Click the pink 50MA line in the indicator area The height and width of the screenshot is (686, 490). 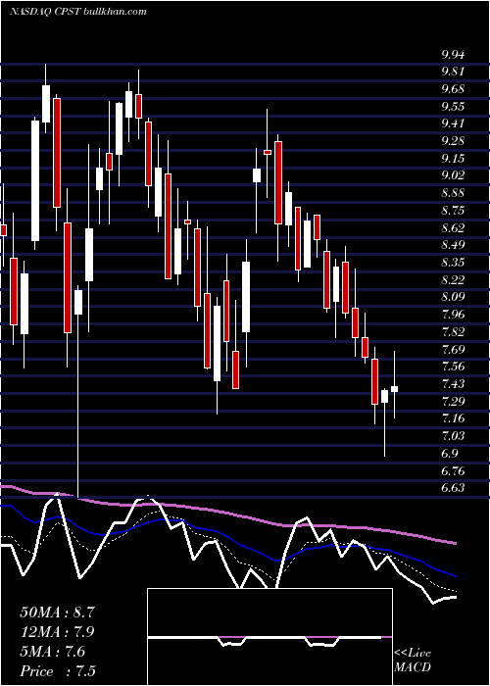point(227,514)
